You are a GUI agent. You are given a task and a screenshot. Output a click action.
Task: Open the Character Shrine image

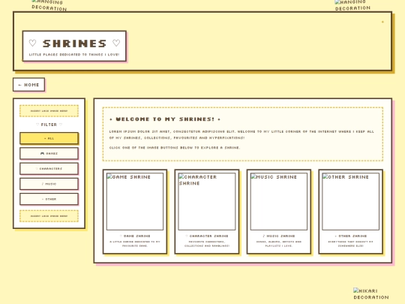click(207, 201)
